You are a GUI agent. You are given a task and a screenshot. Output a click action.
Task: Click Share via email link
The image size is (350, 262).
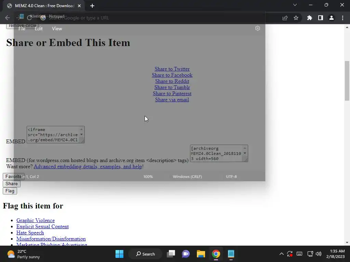click(x=172, y=100)
